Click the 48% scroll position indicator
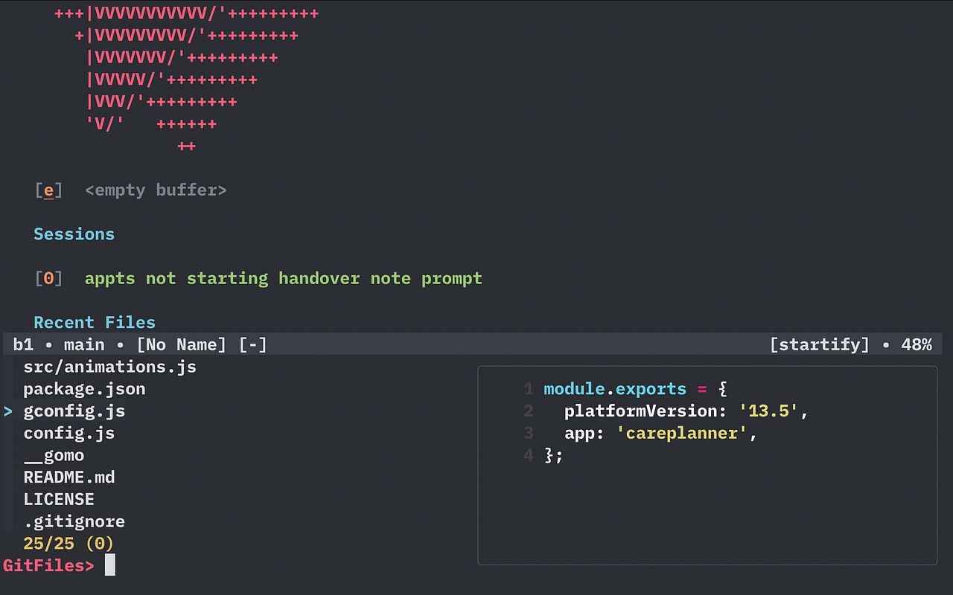Viewport: 953px width, 595px height. click(x=918, y=344)
